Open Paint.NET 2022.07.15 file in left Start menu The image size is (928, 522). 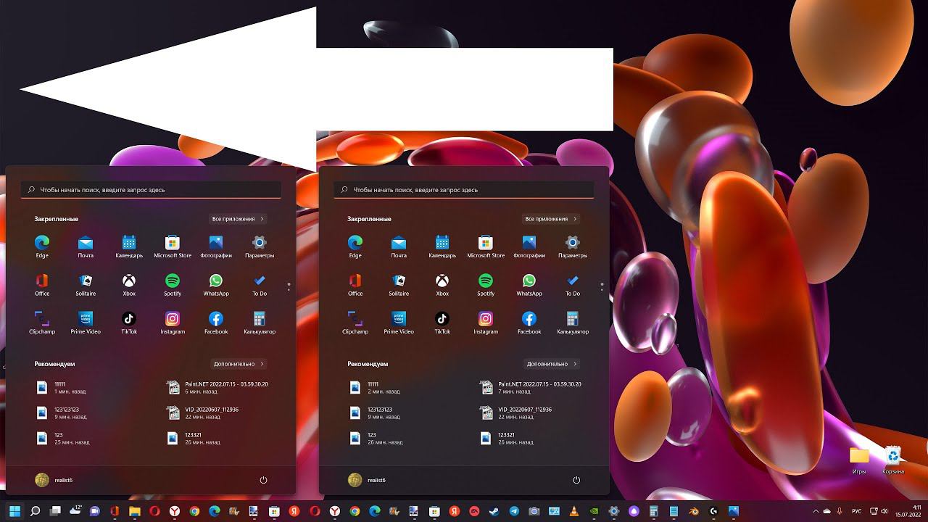tap(216, 388)
